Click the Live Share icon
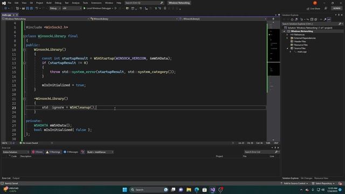345x194 pixels. [313, 9]
